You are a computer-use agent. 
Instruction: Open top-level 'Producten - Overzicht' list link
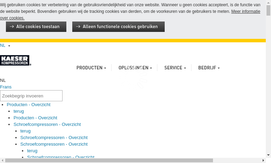(x=28, y=104)
